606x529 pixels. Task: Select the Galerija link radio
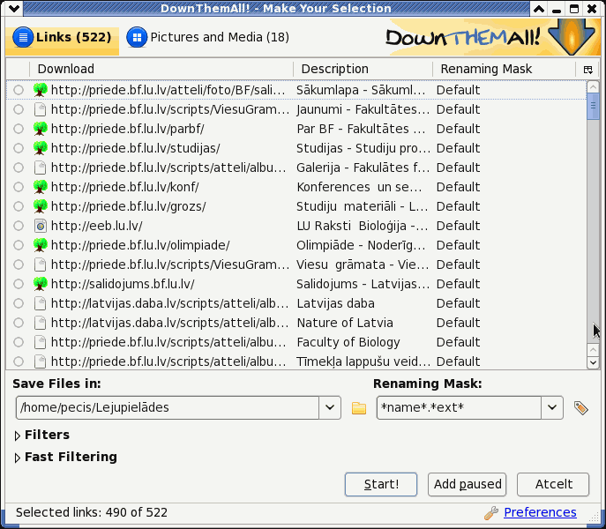[19, 168]
